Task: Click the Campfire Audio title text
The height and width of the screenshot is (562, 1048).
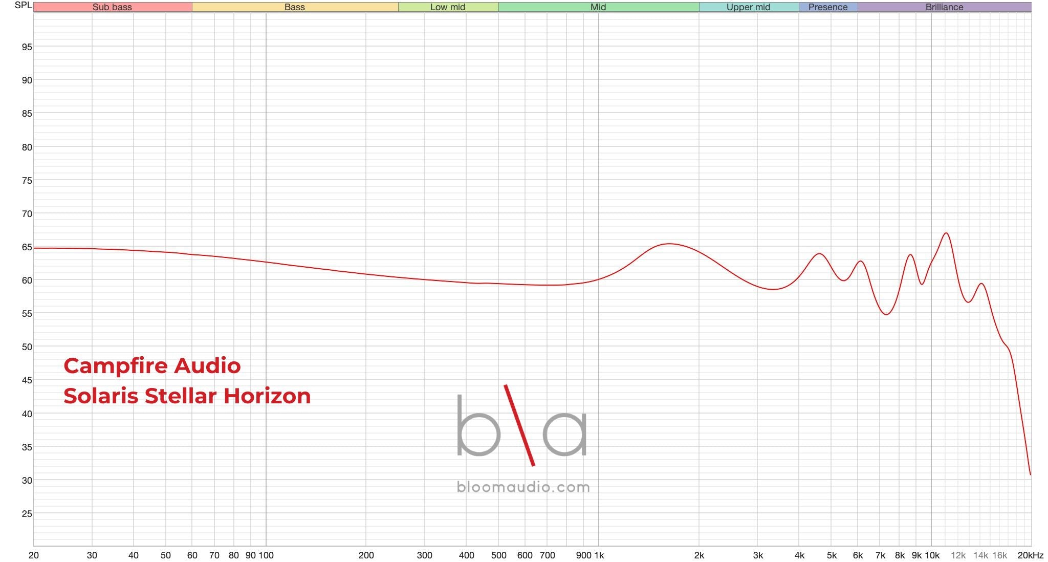Action: click(152, 365)
